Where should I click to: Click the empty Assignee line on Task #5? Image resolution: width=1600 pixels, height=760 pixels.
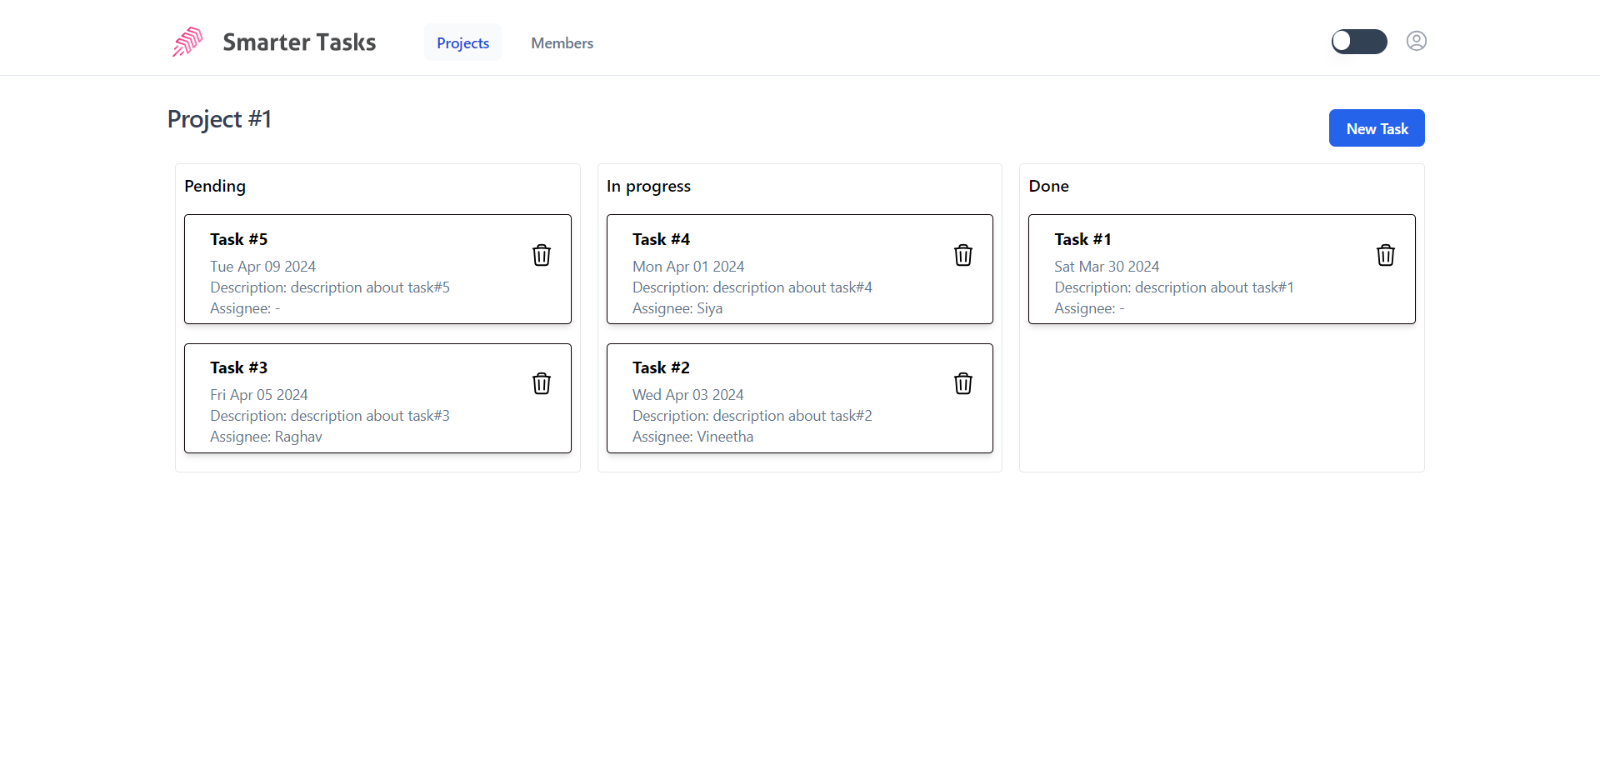[x=245, y=308]
